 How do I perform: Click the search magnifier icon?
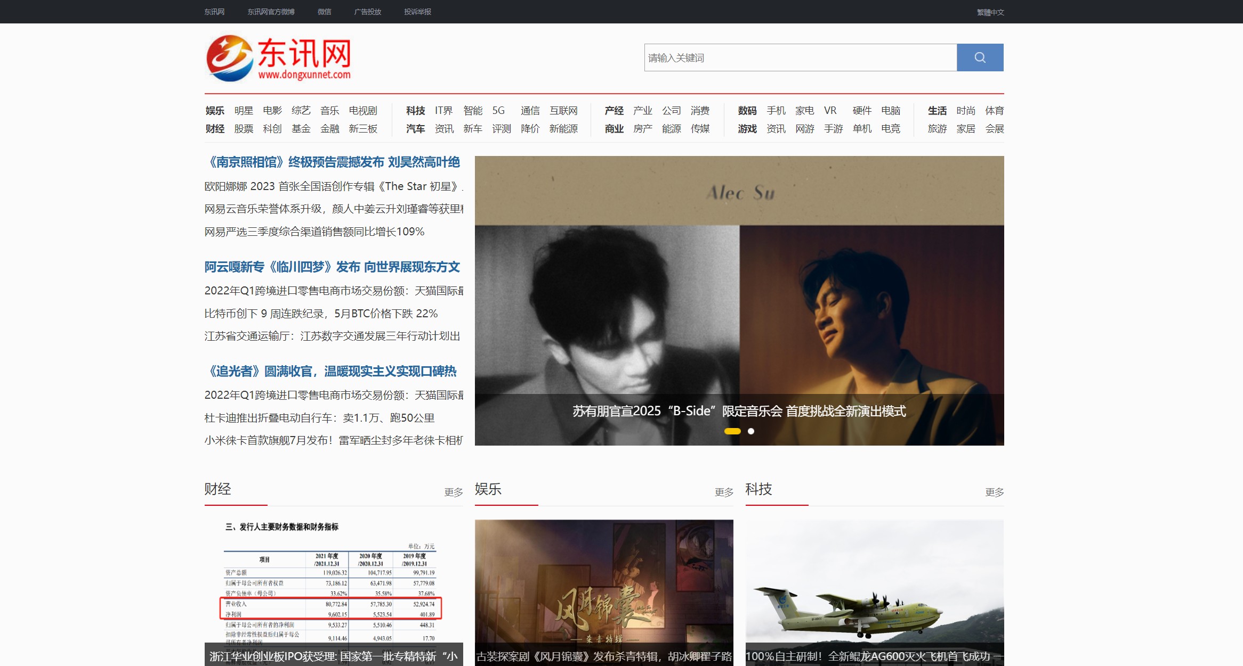coord(980,57)
